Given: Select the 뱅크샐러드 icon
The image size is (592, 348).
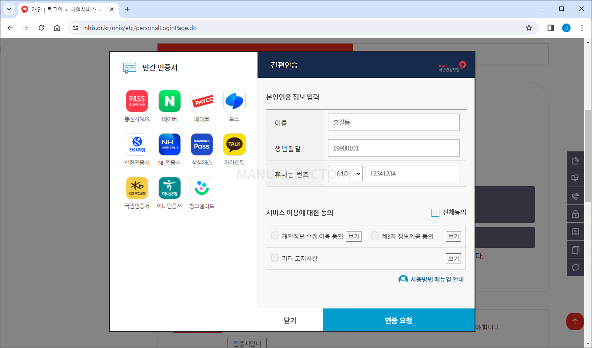Looking at the screenshot, I should click(x=202, y=188).
